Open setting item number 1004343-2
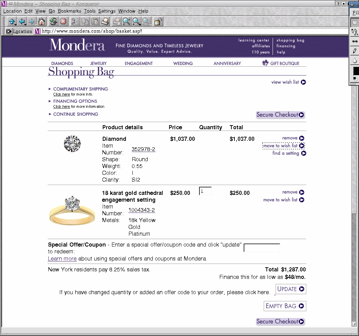The height and width of the screenshot is (336, 359). coord(142,210)
